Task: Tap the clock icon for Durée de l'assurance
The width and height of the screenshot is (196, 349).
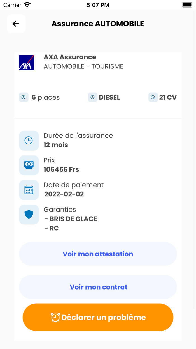Action: point(29,141)
